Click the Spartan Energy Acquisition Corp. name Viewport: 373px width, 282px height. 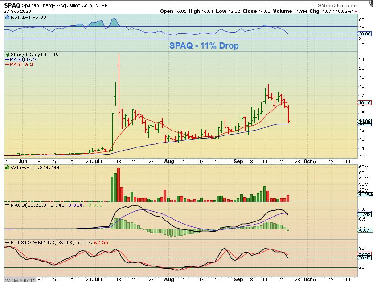pos(58,5)
